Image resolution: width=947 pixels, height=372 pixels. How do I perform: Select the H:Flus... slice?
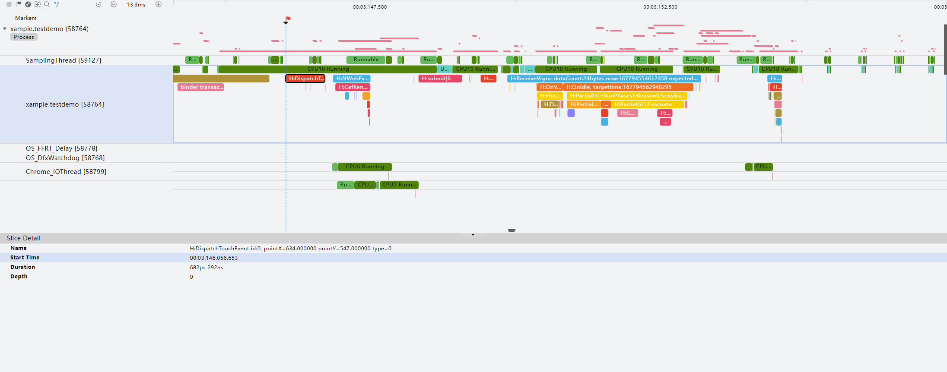point(550,96)
